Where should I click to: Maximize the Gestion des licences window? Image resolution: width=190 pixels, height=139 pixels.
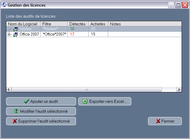click(x=178, y=5)
